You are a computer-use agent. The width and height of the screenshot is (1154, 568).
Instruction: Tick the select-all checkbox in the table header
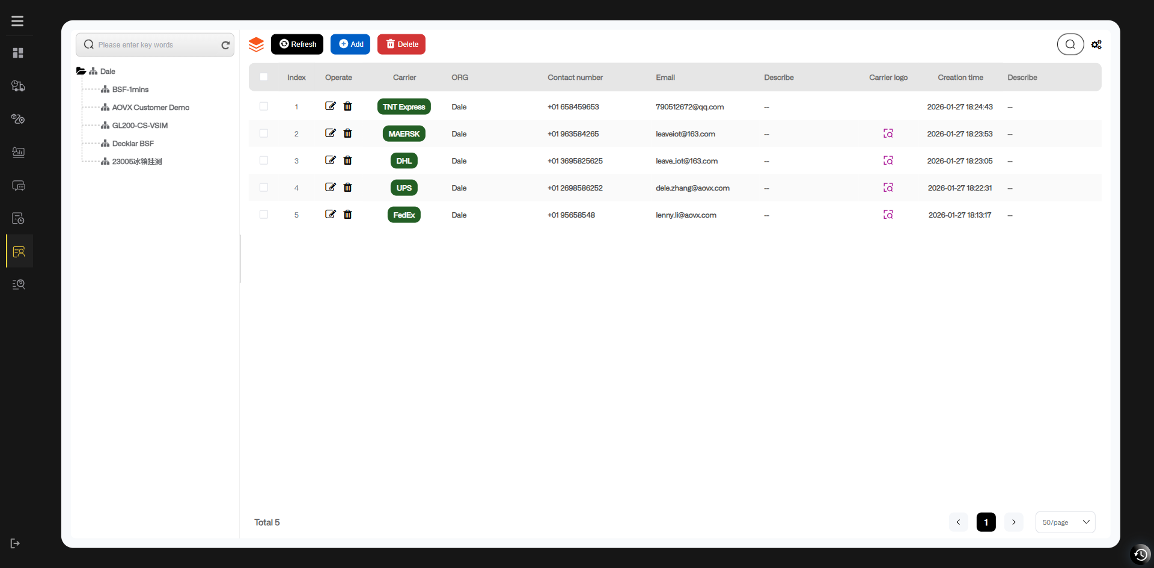pos(264,77)
